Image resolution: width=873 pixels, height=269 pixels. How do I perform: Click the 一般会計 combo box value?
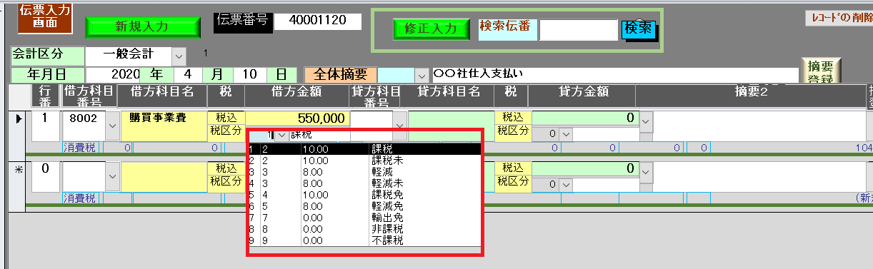[x=129, y=56]
